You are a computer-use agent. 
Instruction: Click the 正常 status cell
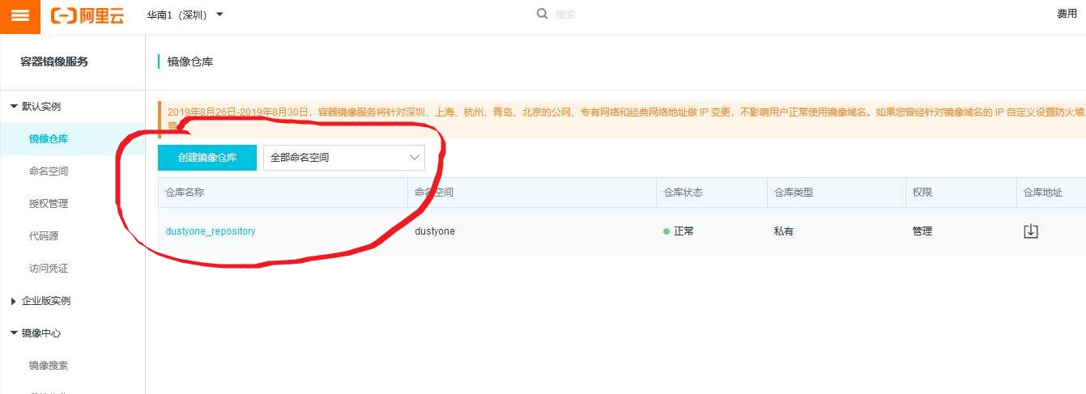coord(679,231)
